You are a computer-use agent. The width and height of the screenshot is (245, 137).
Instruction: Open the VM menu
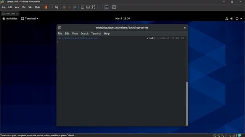[24, 7]
